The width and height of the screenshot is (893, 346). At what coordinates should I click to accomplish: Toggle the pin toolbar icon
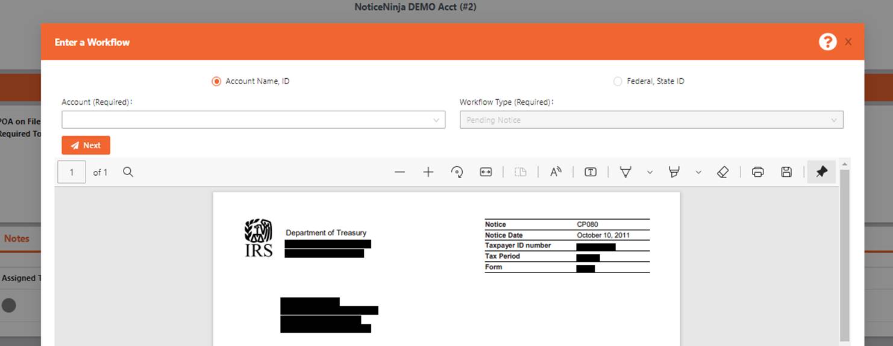(821, 172)
